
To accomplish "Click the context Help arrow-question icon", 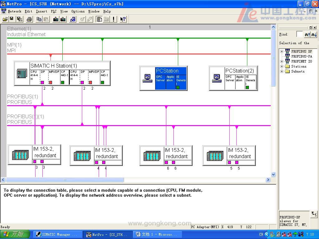I will [x=123, y=19].
